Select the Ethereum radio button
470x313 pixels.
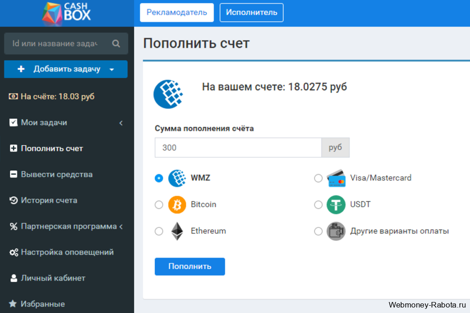pos(159,231)
